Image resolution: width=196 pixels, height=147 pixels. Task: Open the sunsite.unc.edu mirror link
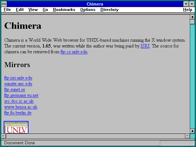(18, 84)
